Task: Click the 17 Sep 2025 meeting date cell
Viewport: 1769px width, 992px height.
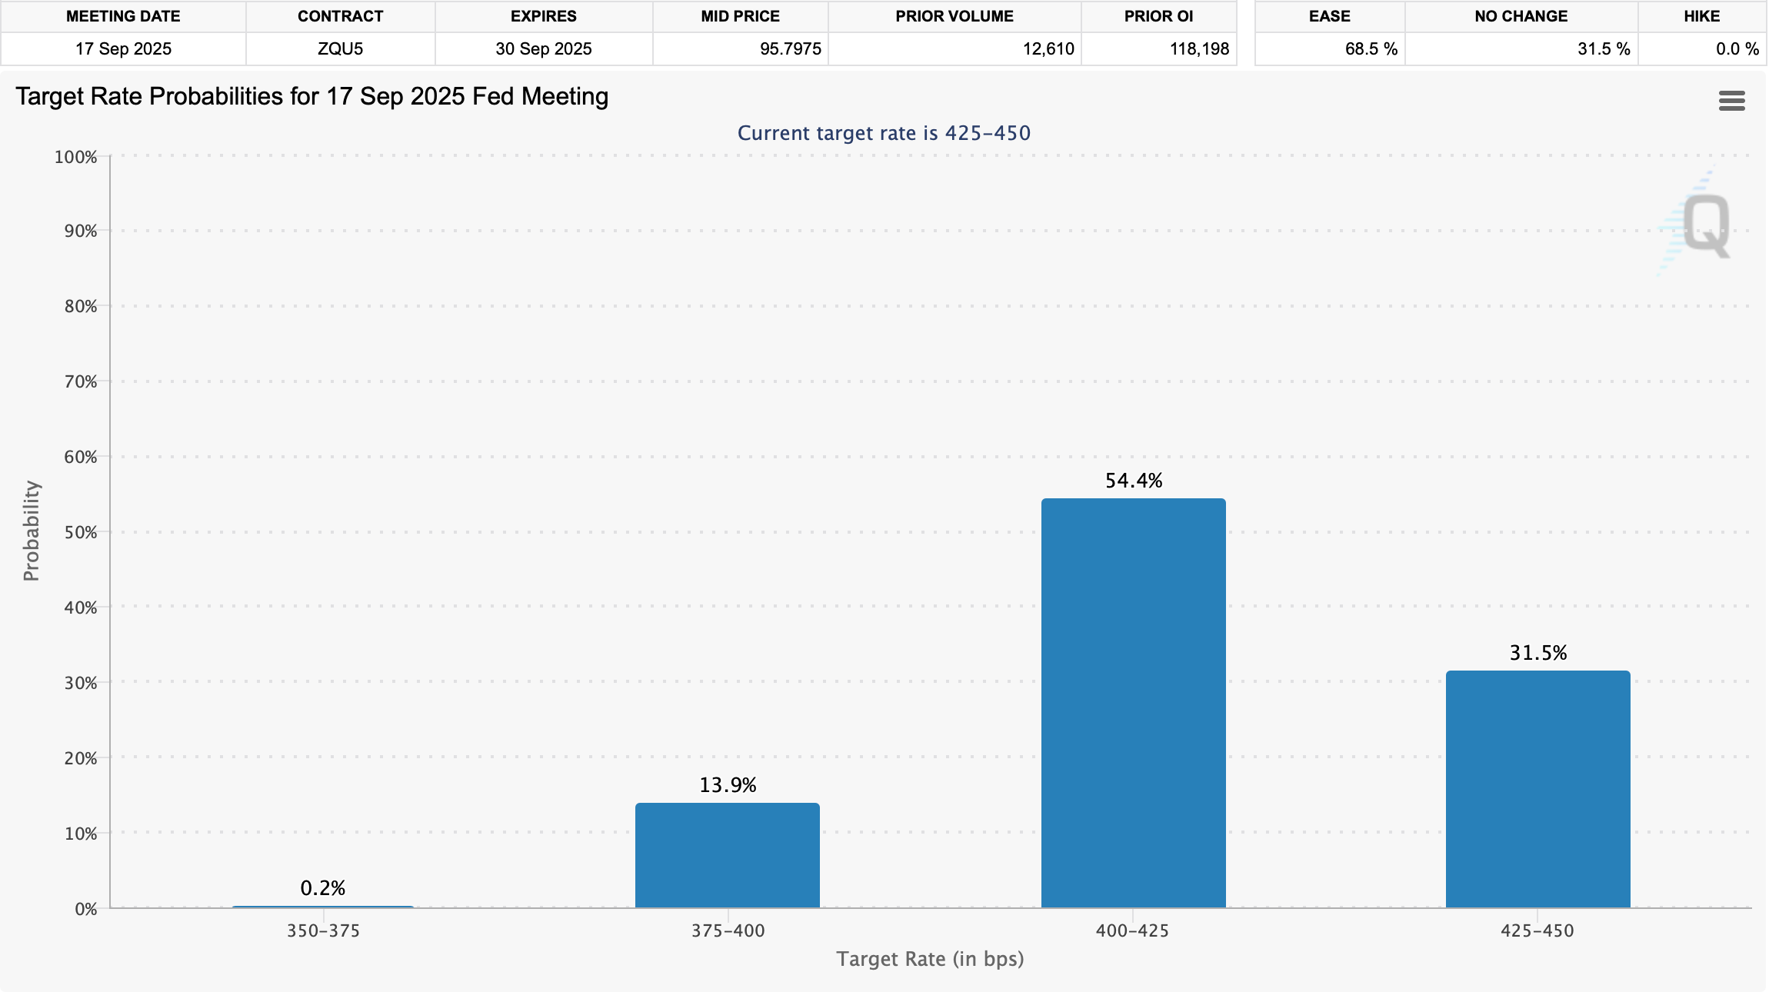Action: [123, 49]
